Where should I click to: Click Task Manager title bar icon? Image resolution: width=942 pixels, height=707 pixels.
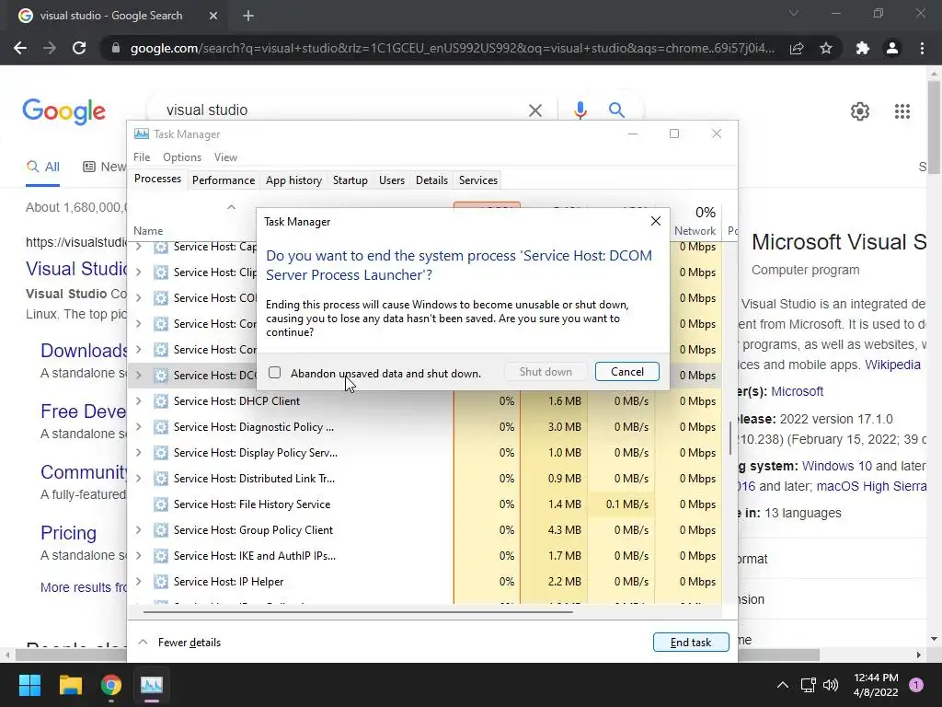coord(142,134)
